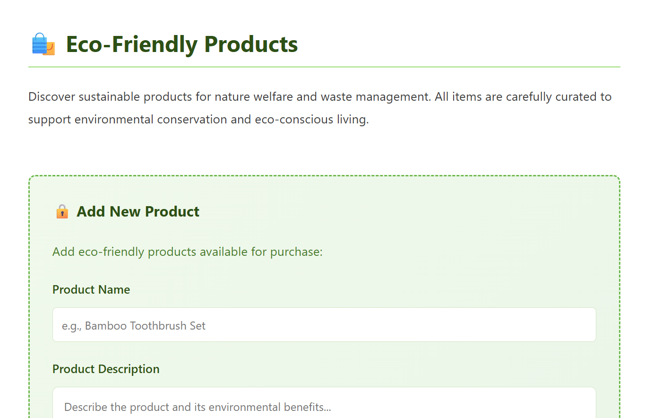Viewport: 653px width, 418px height.
Task: Click the 'Describe the product' placeholder text
Action: click(197, 407)
